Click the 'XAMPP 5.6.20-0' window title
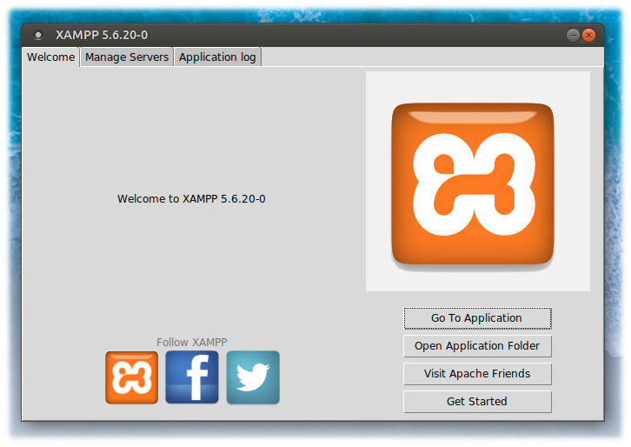631x447 pixels. [x=102, y=35]
